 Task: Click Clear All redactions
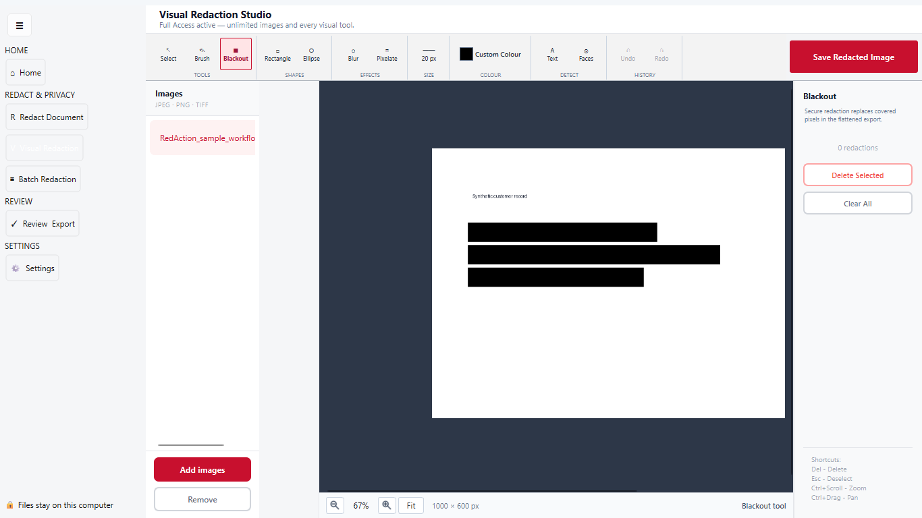coord(858,203)
